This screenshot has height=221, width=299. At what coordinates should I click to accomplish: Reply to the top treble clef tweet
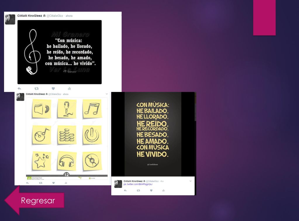[19, 88]
